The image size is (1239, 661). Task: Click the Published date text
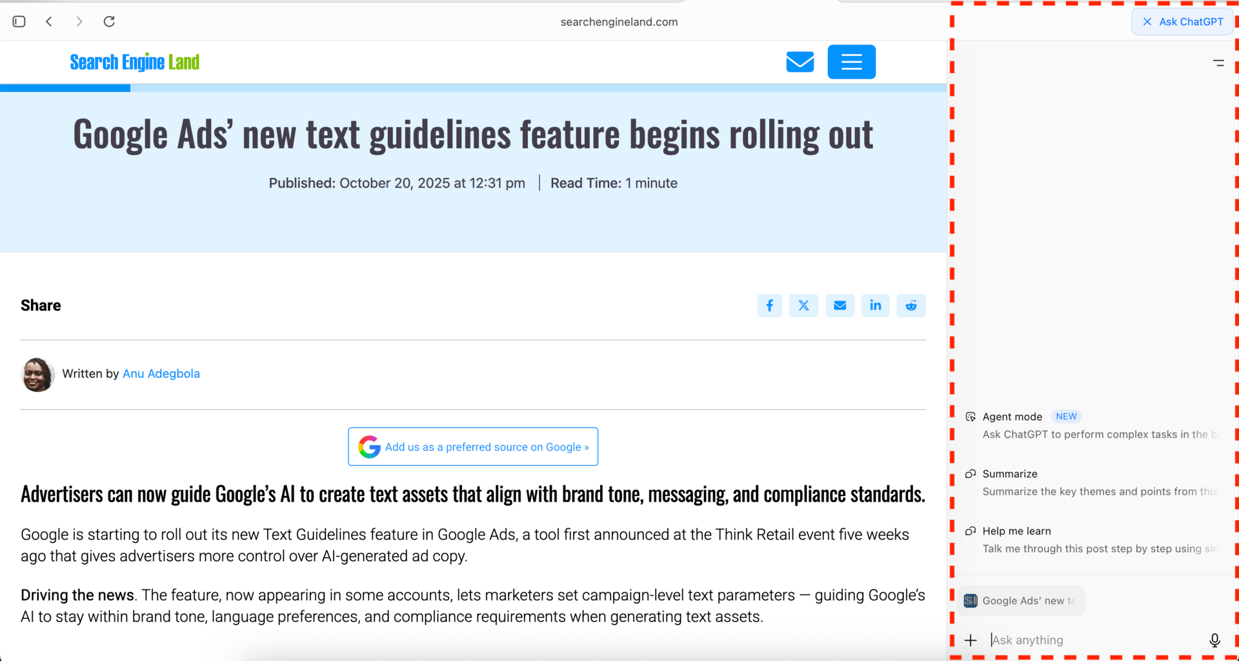[397, 184]
